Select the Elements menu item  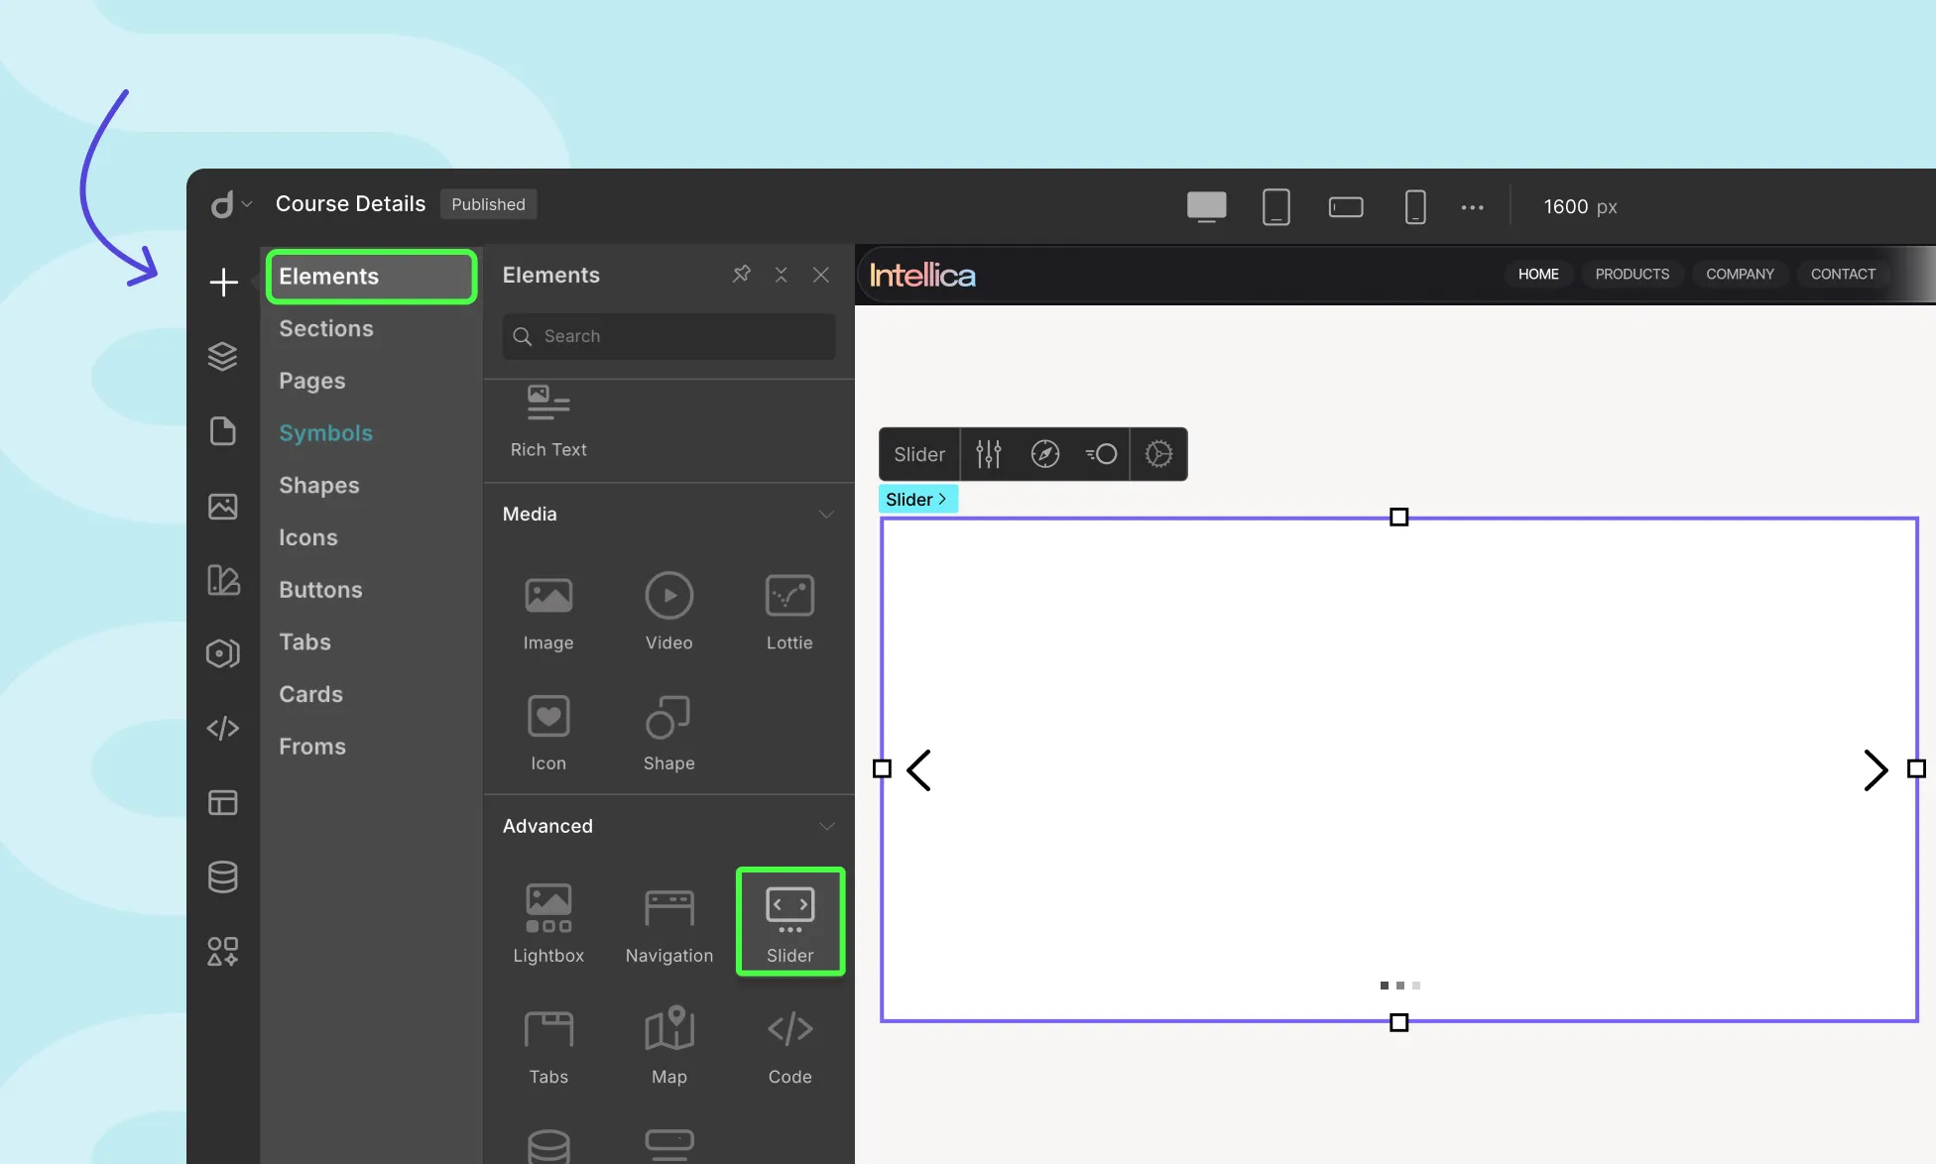[372, 277]
